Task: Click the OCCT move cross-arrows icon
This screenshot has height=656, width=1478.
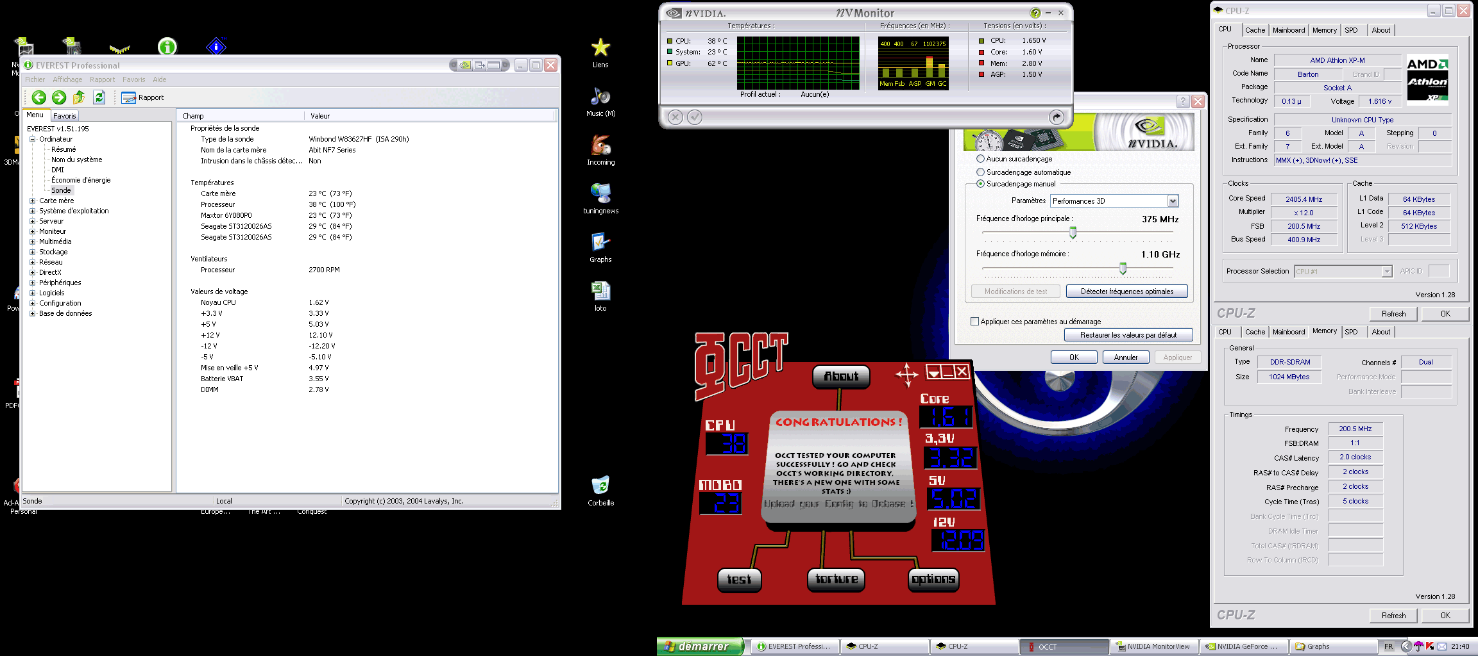Action: click(x=907, y=374)
